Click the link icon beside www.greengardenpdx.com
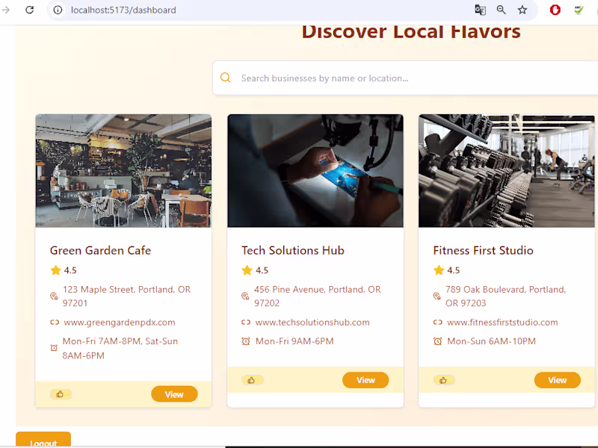Image resolution: width=598 pixels, height=448 pixels. 53,322
